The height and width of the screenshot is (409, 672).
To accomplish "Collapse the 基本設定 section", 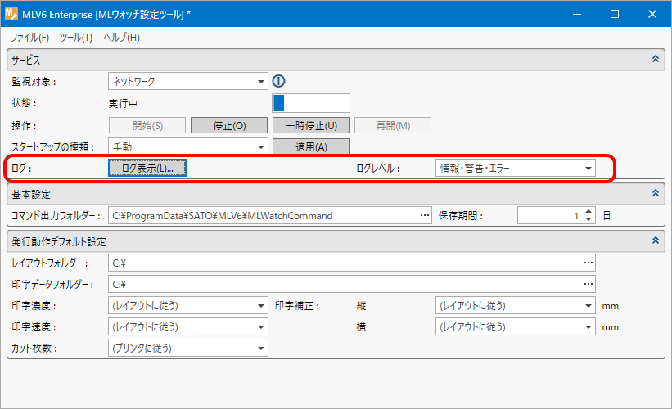I will [x=656, y=193].
